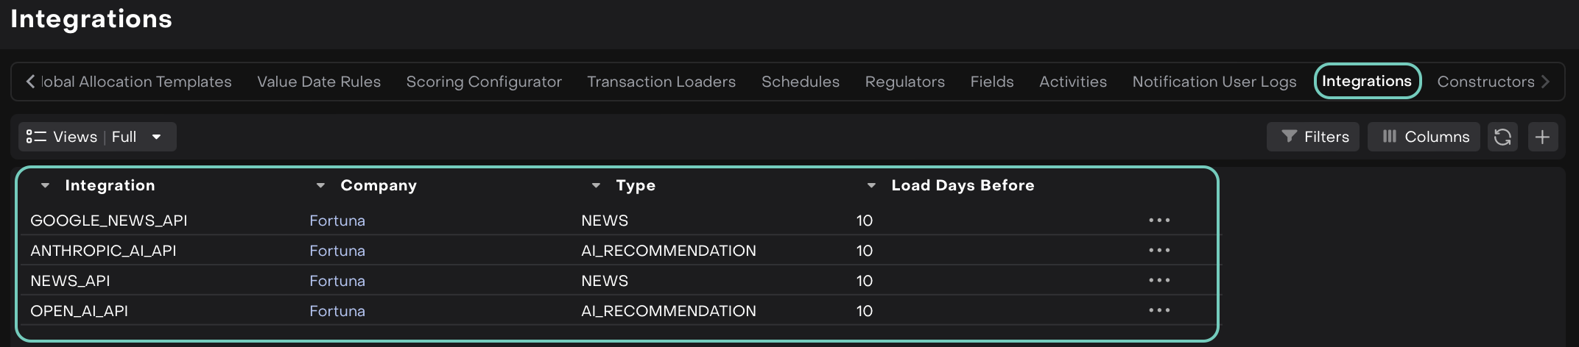This screenshot has height=347, width=1579.
Task: Open row actions for ANTHROPIC_AI_API
Action: click(1159, 251)
